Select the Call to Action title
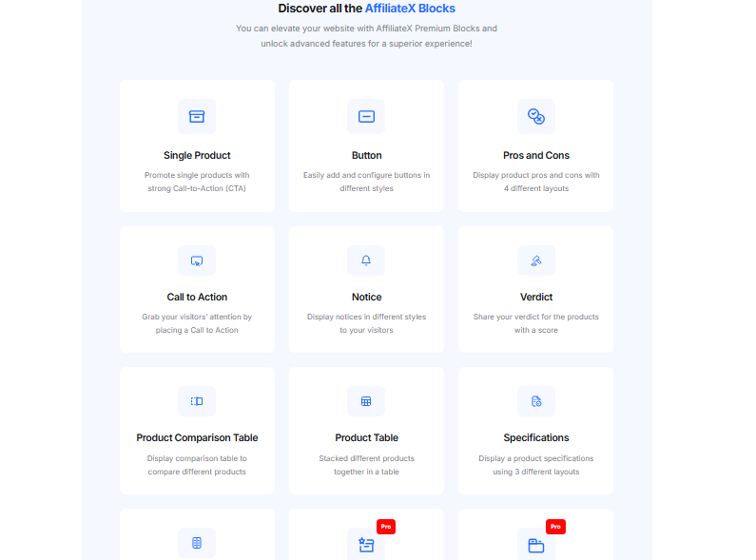This screenshot has height=560, width=756. pos(197,297)
